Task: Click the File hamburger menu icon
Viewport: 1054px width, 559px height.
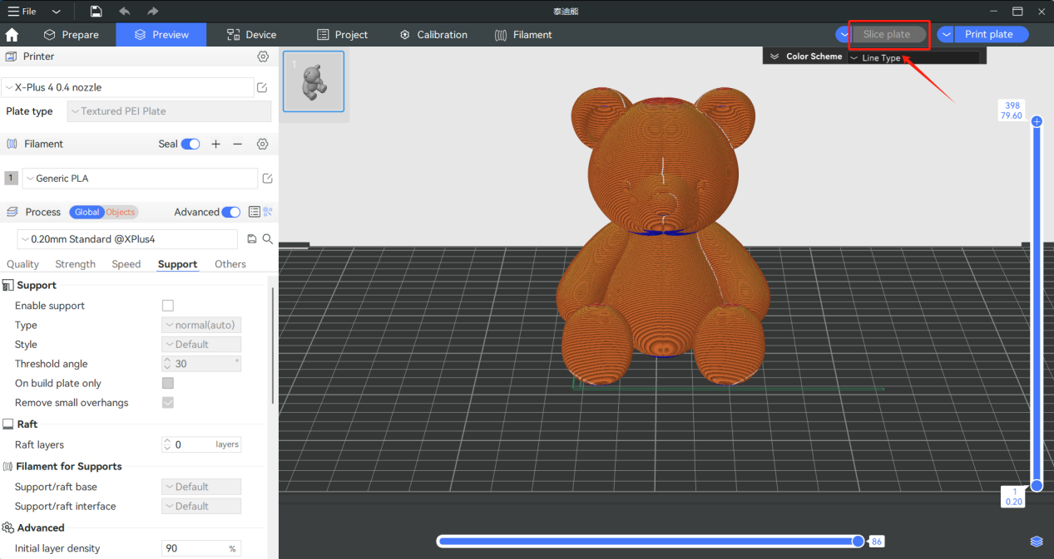Action: (x=13, y=12)
